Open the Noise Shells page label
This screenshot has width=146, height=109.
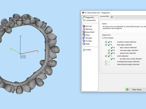click(x=90, y=32)
